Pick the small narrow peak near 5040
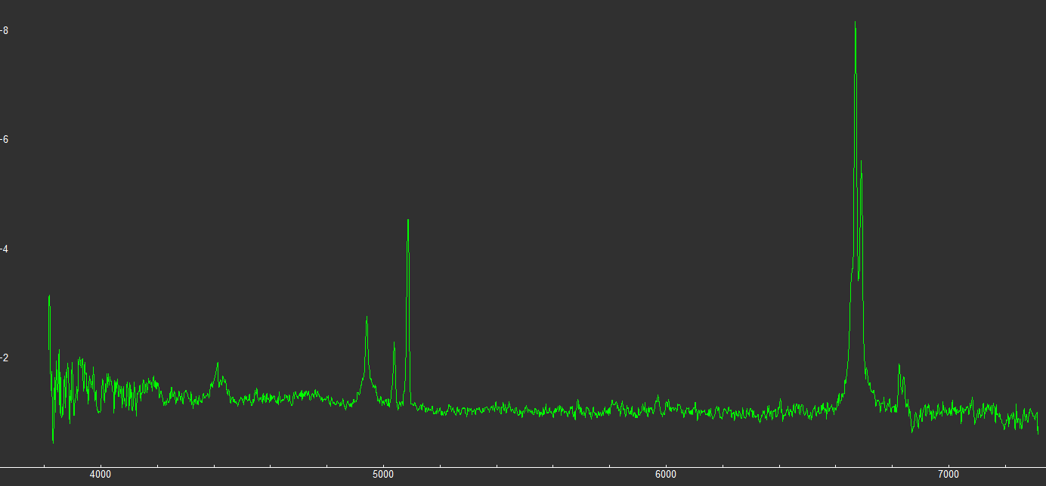Image resolution: width=1046 pixels, height=486 pixels. (x=394, y=343)
